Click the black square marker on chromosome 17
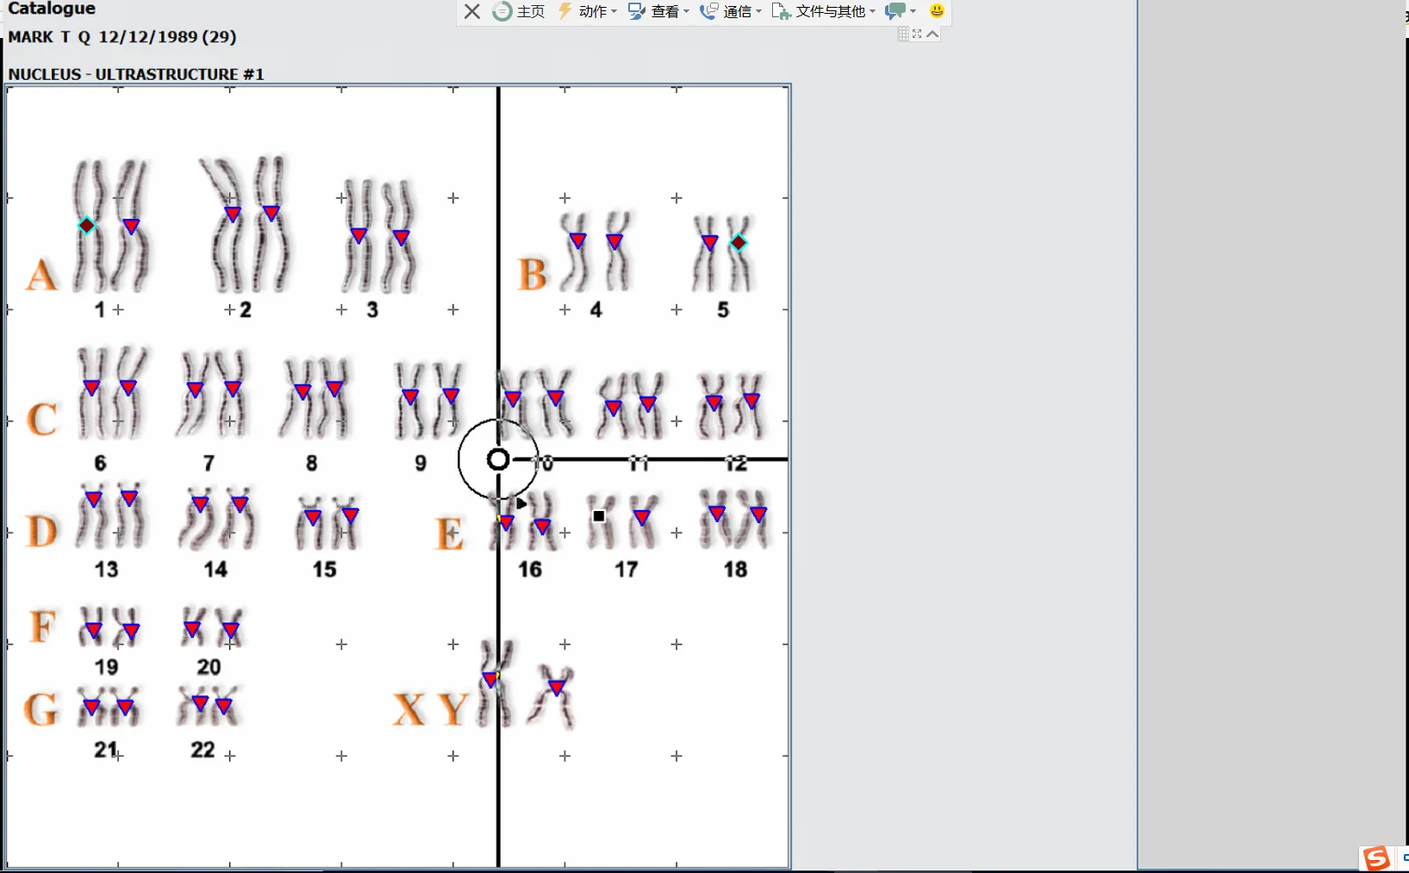The image size is (1409, 873). [599, 516]
